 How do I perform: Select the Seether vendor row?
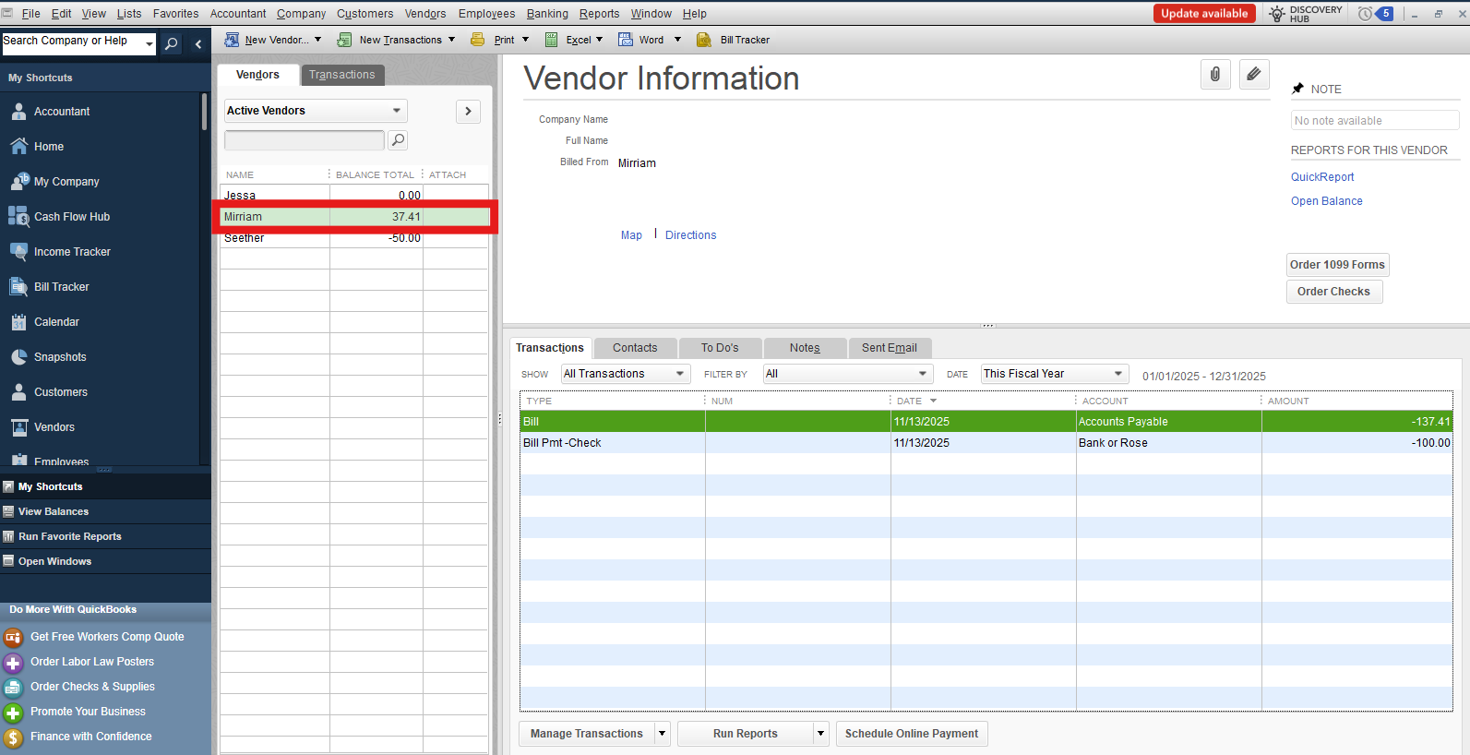coord(275,238)
